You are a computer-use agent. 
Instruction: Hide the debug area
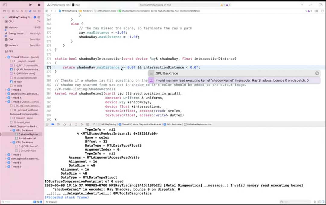47,124
